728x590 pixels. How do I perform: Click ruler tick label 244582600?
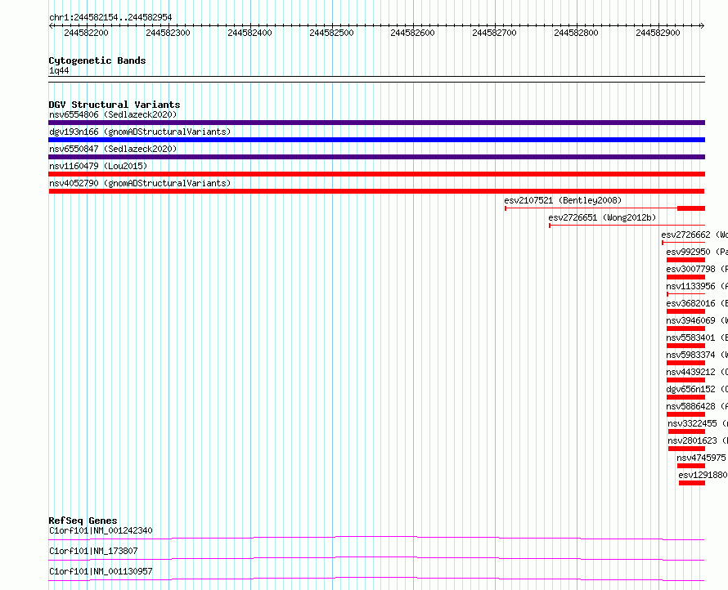pos(413,33)
